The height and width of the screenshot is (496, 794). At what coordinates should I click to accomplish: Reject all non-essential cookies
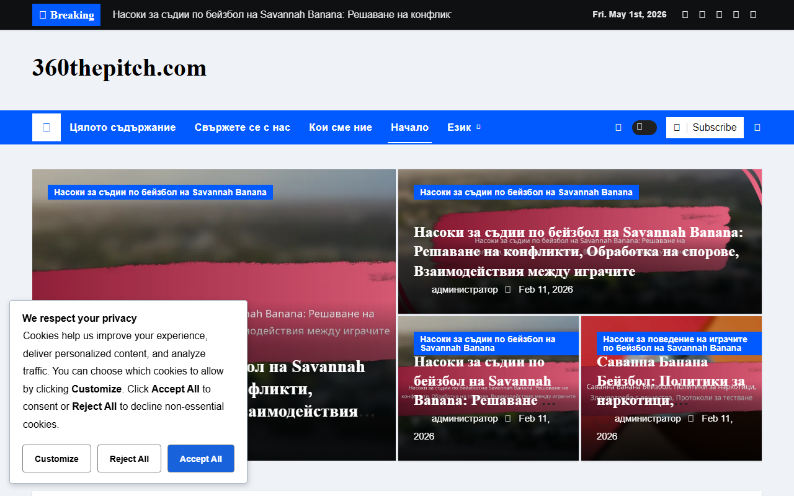[129, 459]
